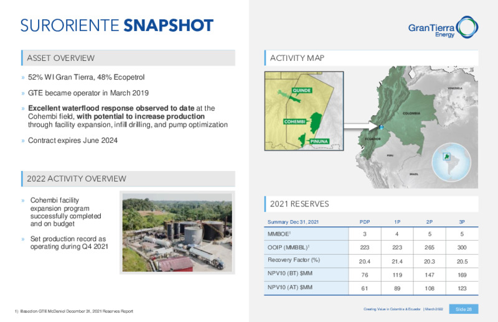Click NPV10 (BT) value 169
498x322 pixels.
tap(462, 275)
